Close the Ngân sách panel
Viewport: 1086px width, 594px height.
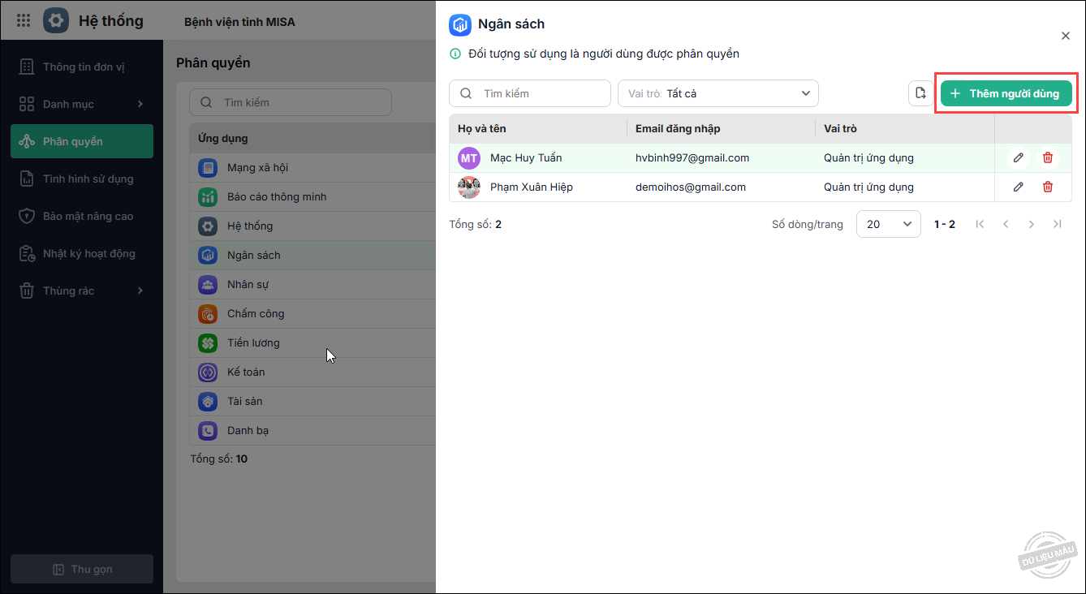pos(1065,36)
